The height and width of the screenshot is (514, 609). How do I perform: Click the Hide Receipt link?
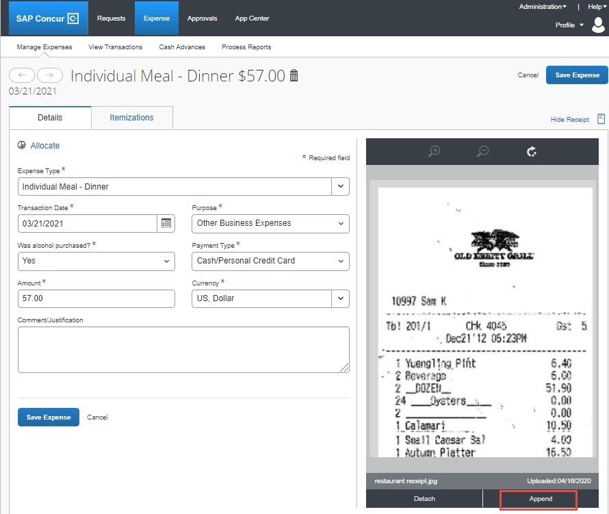pos(569,119)
